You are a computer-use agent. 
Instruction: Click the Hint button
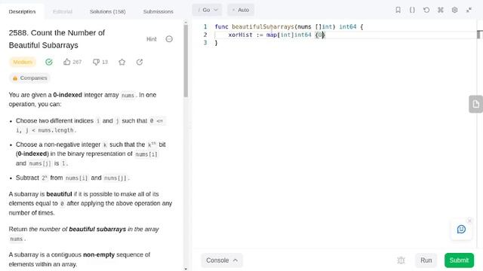(x=151, y=39)
